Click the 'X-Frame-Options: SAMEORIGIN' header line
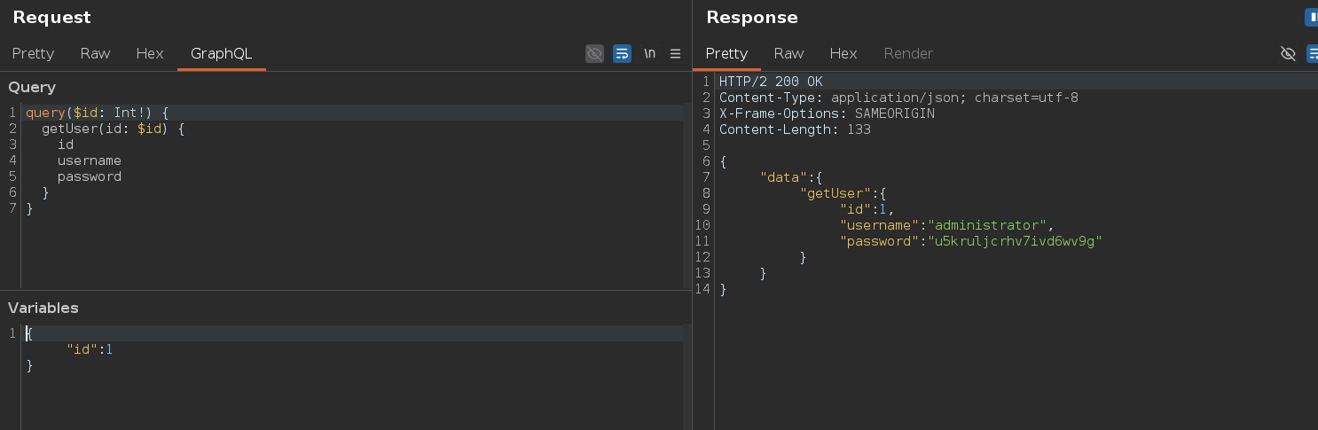Viewport: 1318px width, 430px height. click(x=827, y=113)
